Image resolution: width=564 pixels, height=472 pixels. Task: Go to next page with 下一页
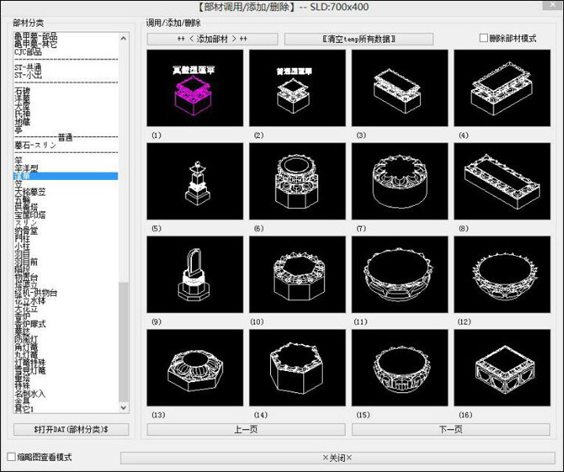click(x=450, y=429)
